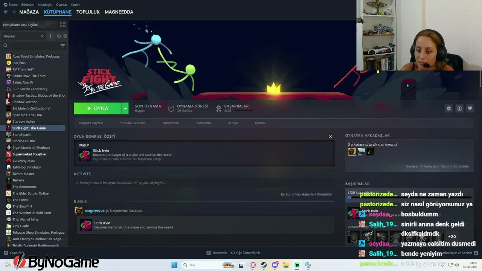The image size is (482, 271).
Task: Open Opera GX from the taskbar
Action: tap(253, 265)
